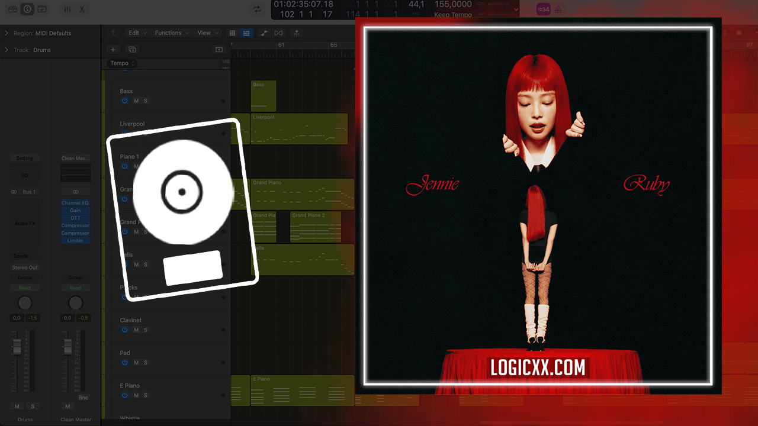Image resolution: width=758 pixels, height=426 pixels.
Task: Toggle the Clavinet track power button
Action: click(124, 330)
